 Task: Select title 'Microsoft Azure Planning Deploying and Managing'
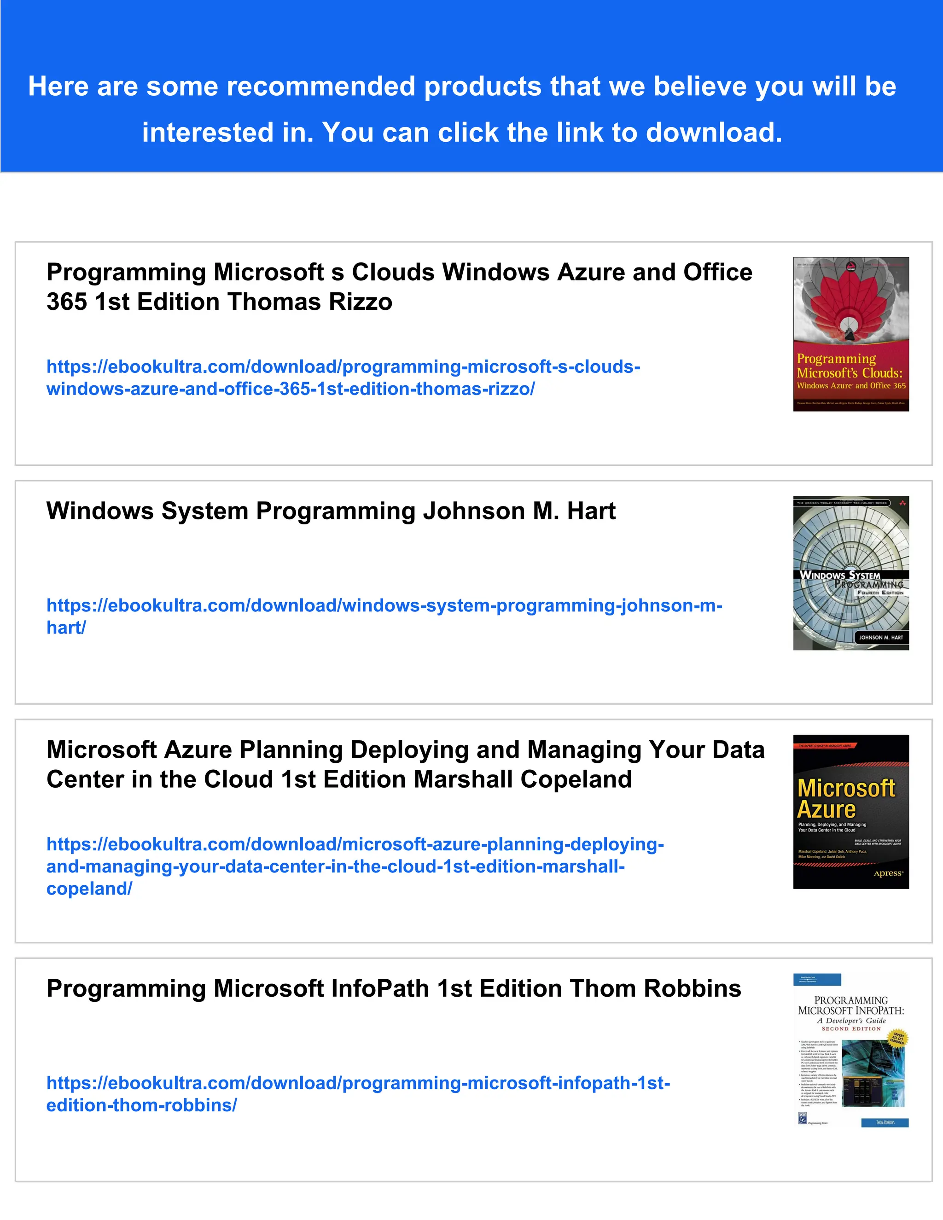click(x=405, y=764)
